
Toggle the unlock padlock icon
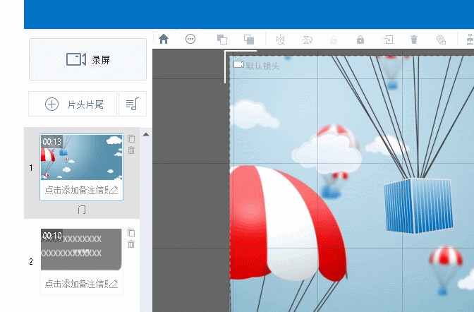[334, 40]
